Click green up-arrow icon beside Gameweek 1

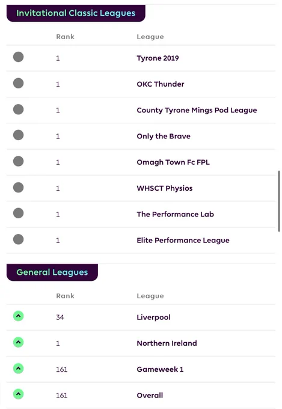(18, 368)
